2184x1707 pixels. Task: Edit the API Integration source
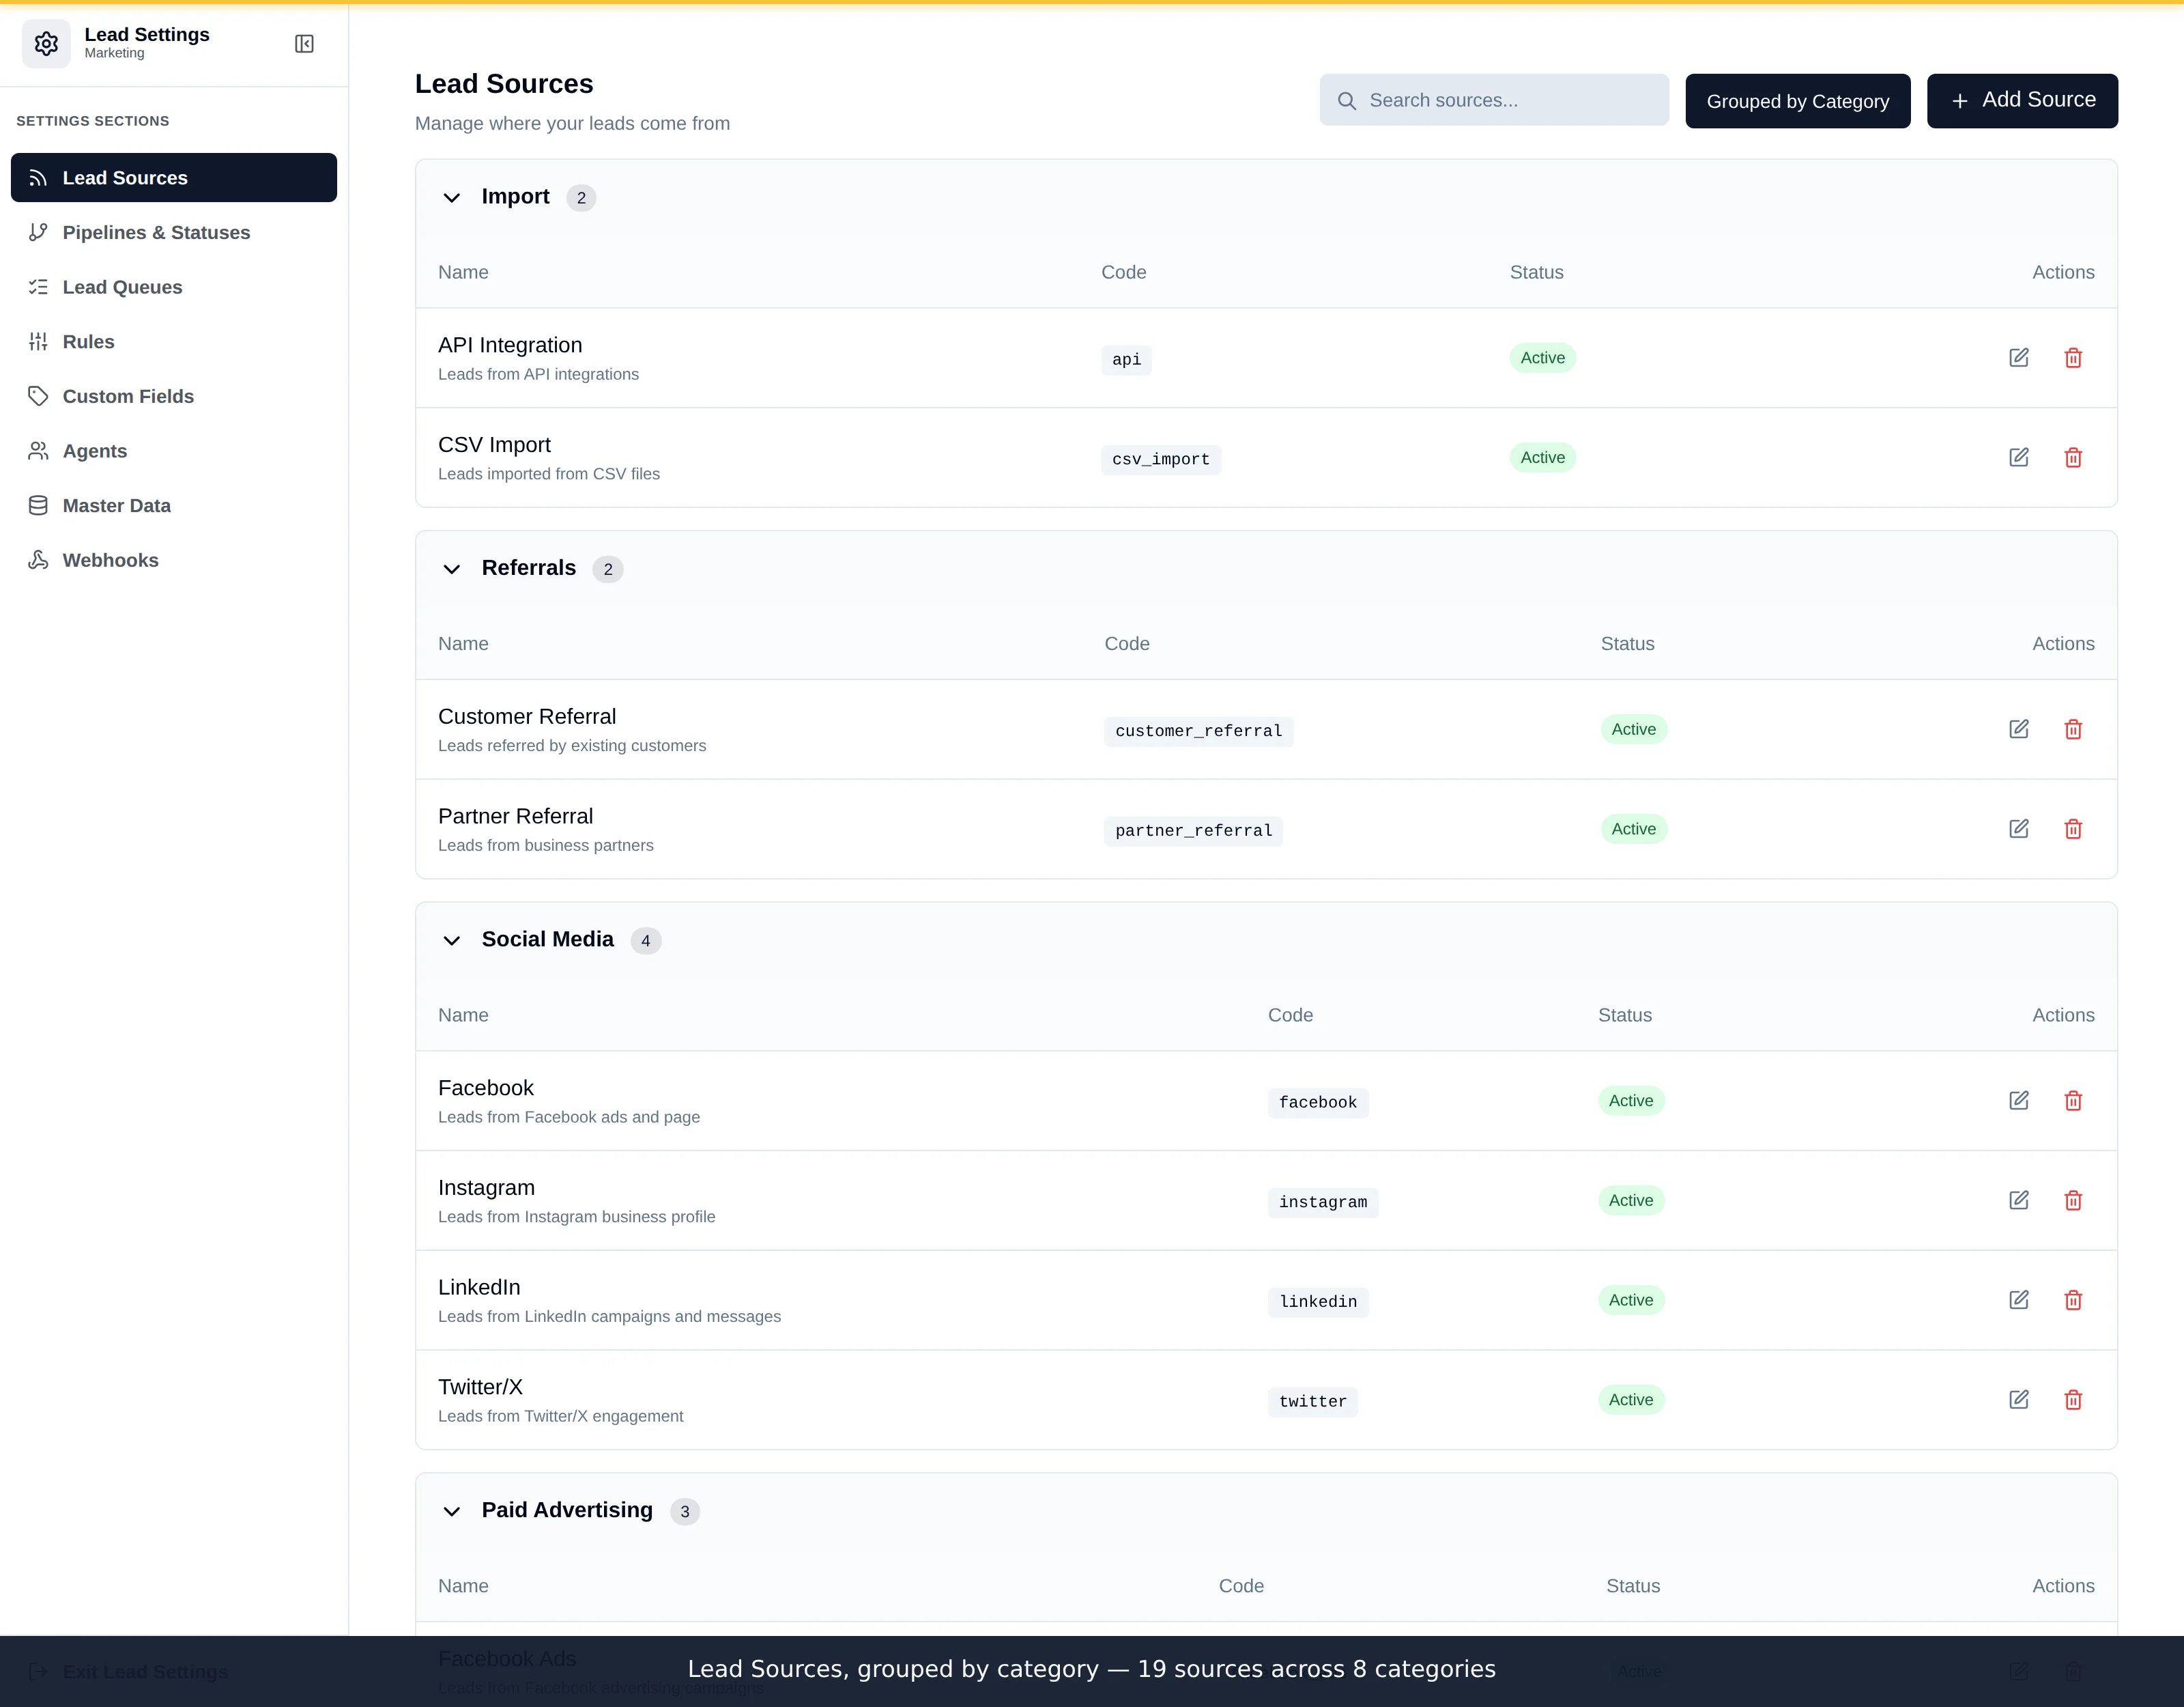tap(2018, 358)
